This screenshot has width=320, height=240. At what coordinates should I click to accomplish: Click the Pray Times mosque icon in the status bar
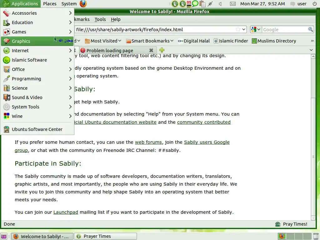click(278, 224)
